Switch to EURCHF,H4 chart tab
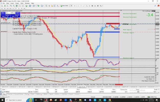 click(5, 87)
